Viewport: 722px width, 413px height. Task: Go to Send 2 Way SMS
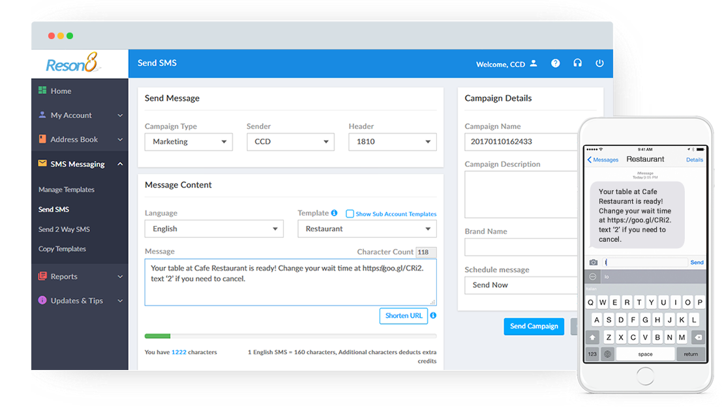[64, 229]
